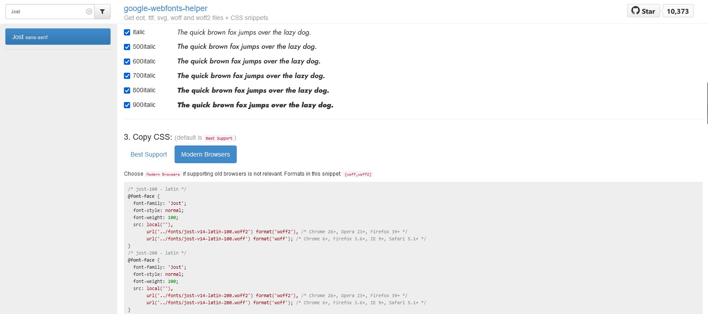Image resolution: width=708 pixels, height=314 pixels.
Task: Select Jost sans-serif in font list
Action: [58, 37]
